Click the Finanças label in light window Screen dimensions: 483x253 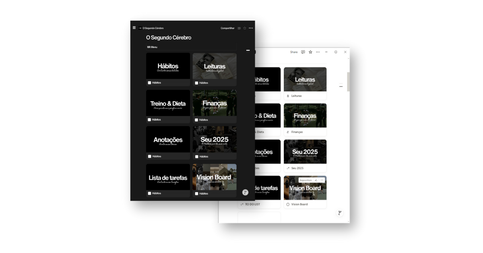(297, 132)
